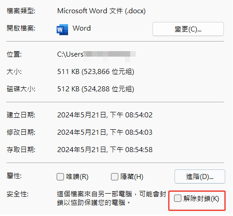Click the C:\Users location path
The width and height of the screenshot is (233, 216).
96,54
